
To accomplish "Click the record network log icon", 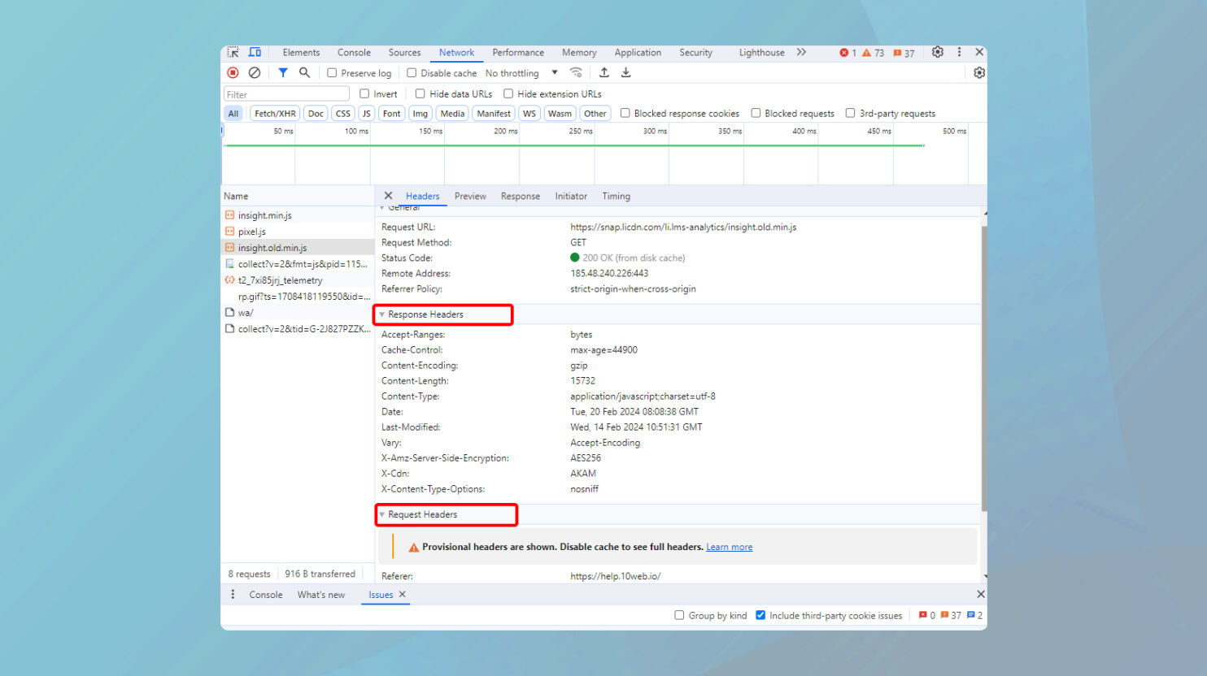I will [233, 73].
